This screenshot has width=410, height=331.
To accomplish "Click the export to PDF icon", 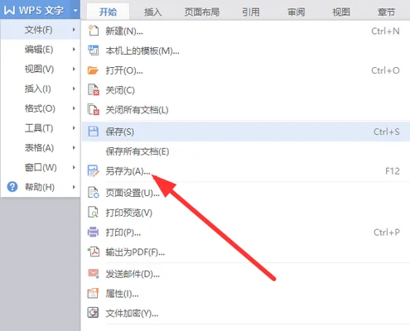I will point(94,252).
